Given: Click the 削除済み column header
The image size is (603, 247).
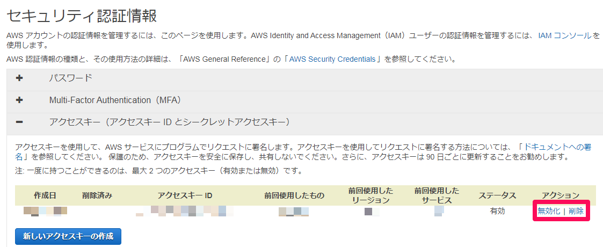Looking at the screenshot, I should point(97,195).
